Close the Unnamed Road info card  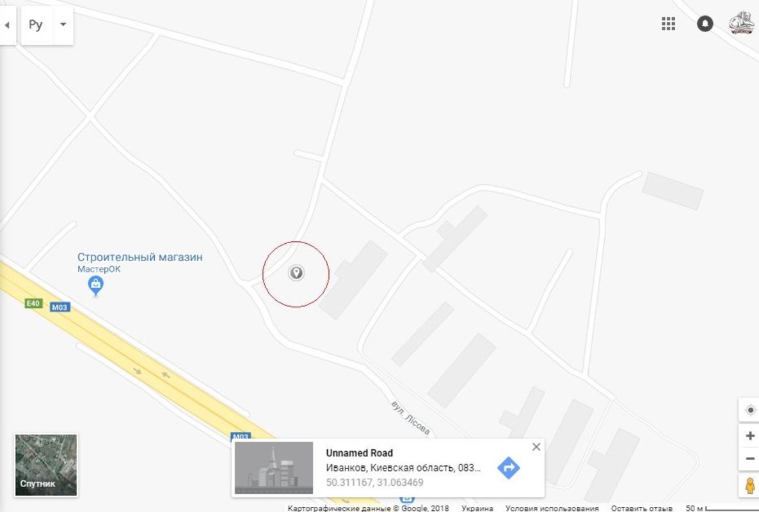click(x=536, y=447)
